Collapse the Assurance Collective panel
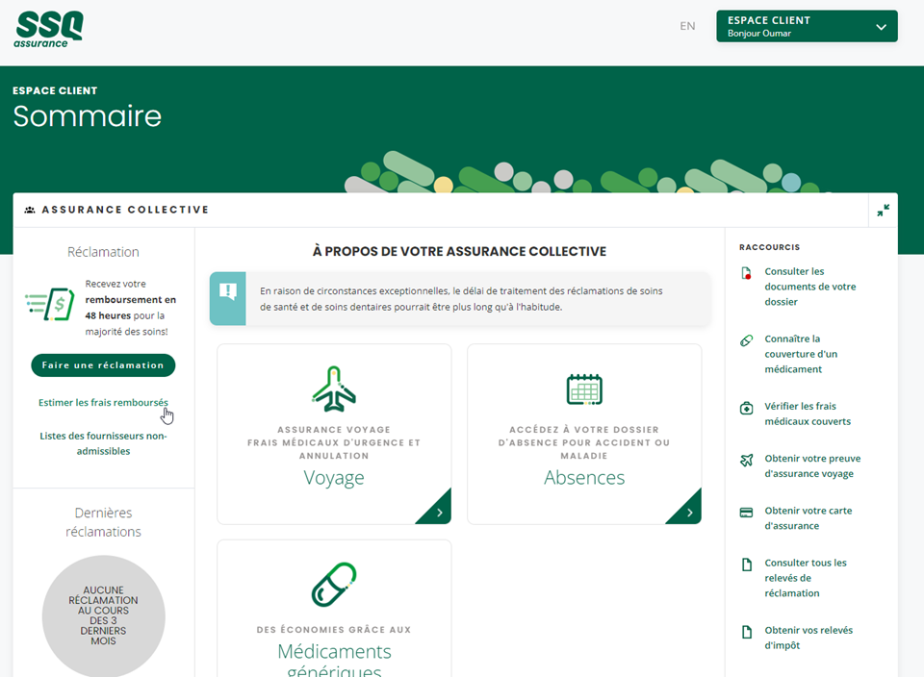 coord(883,211)
